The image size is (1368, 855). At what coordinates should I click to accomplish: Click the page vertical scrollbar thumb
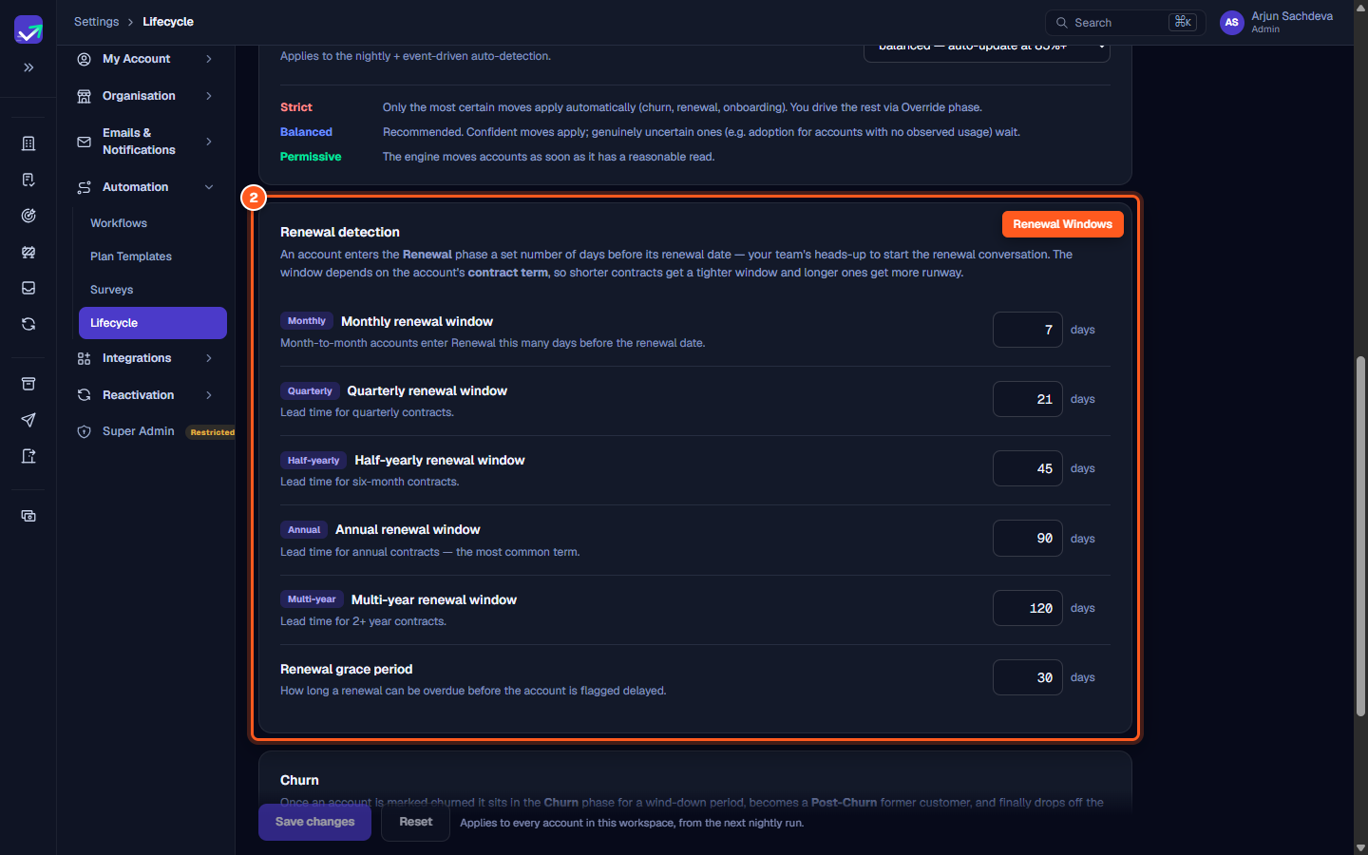[x=1360, y=537]
